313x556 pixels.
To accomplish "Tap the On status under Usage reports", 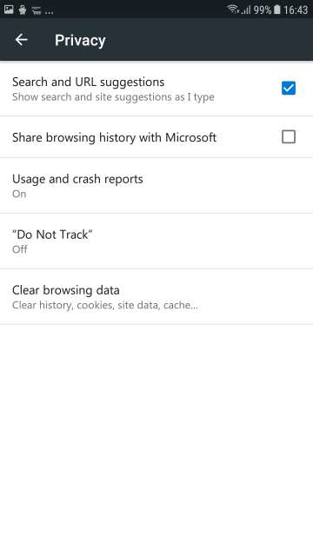I will (x=19, y=194).
